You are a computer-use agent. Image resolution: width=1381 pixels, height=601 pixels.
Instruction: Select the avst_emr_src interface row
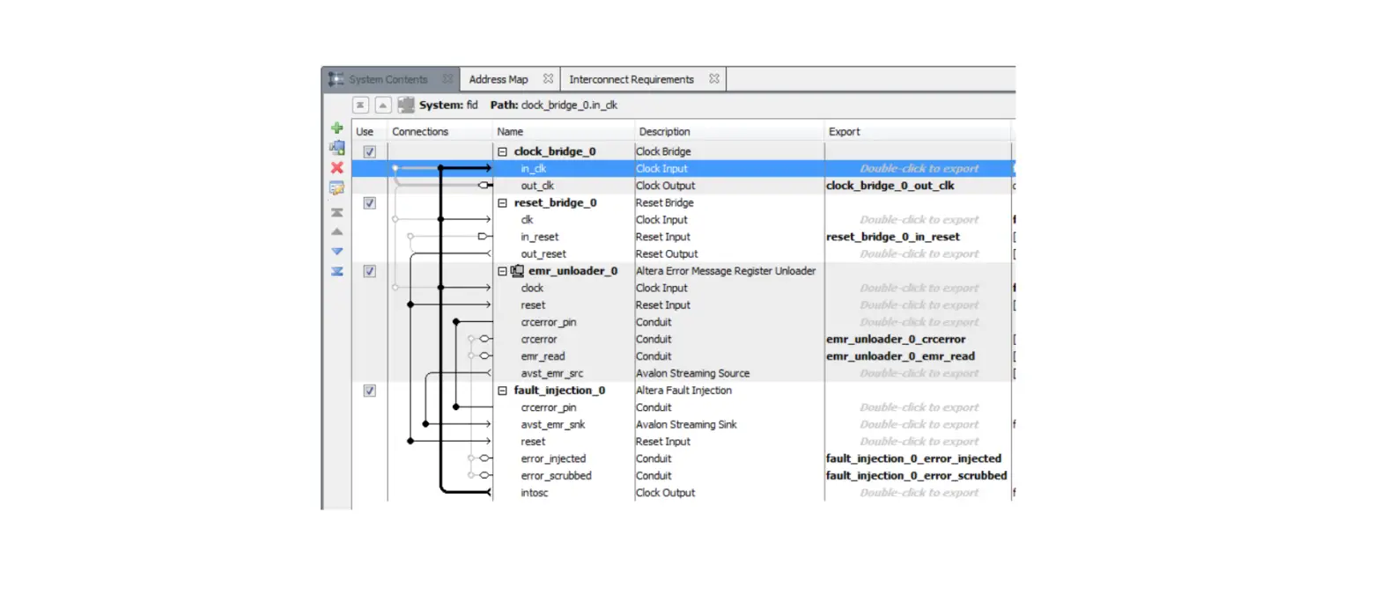[x=683, y=373]
